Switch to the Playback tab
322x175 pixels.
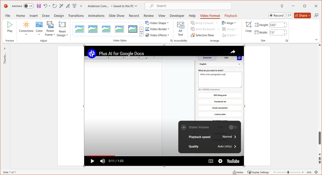tap(231, 15)
